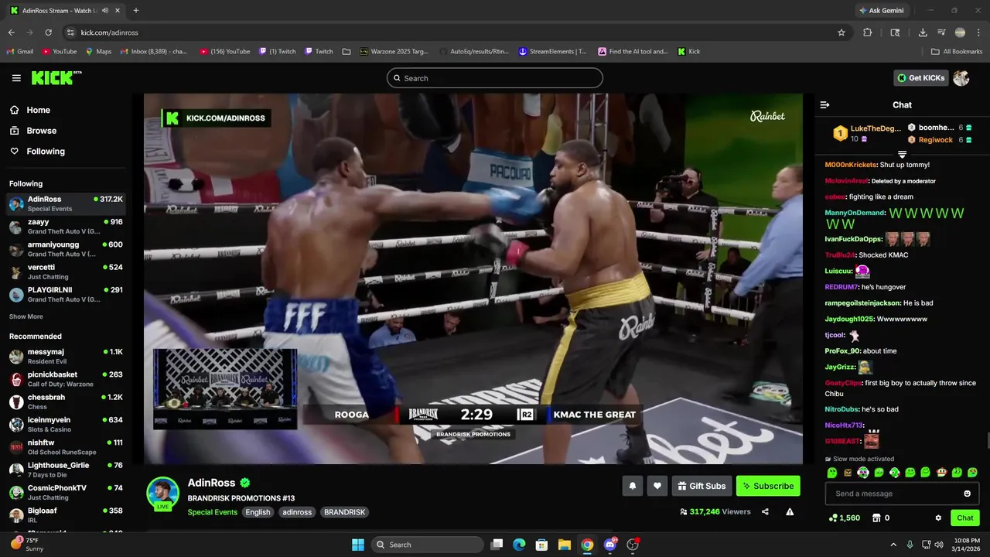Viewport: 990px width, 557px height.
Task: Open the emote picker smiley icon
Action: coord(967,494)
